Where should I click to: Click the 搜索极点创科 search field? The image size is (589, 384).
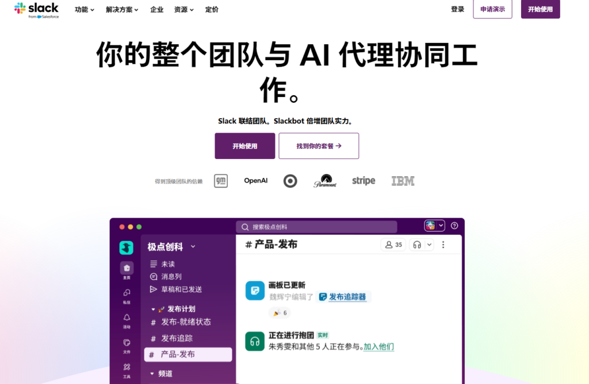316,227
